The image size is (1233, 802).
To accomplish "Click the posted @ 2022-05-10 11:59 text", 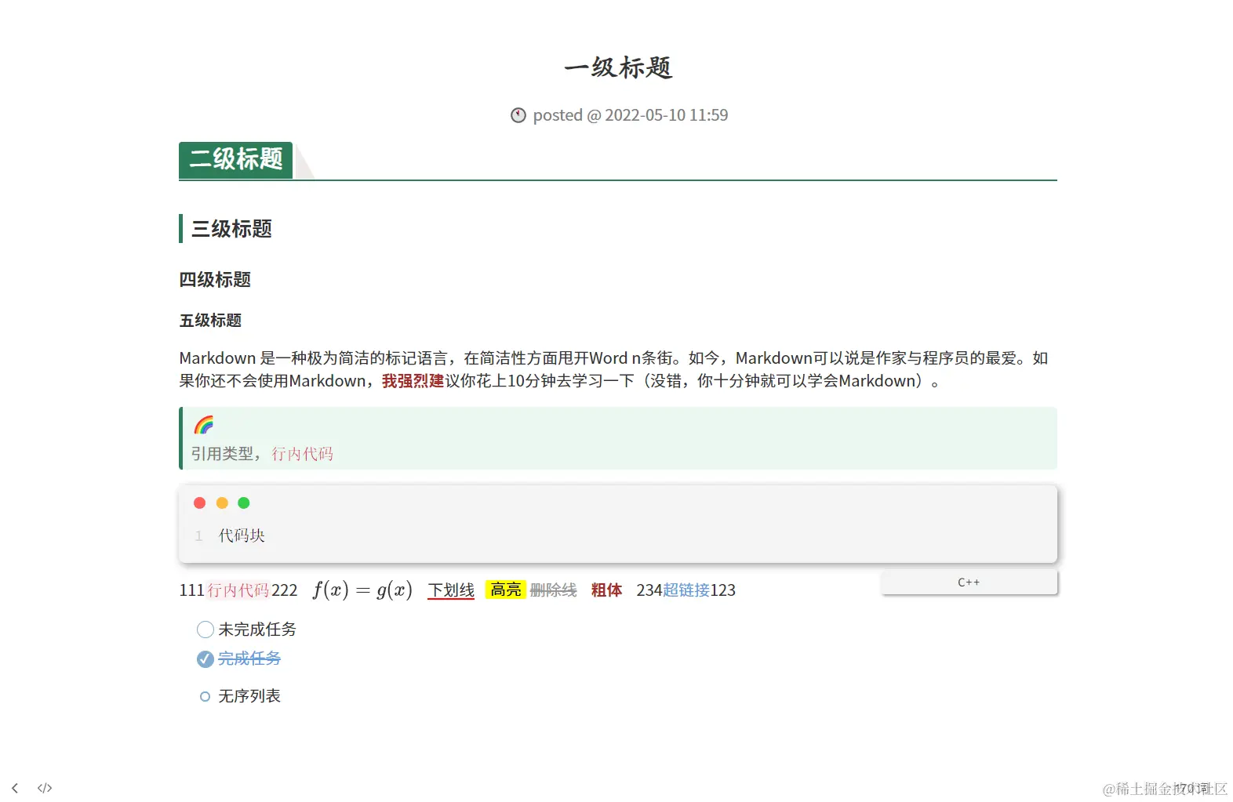I will (x=631, y=115).
